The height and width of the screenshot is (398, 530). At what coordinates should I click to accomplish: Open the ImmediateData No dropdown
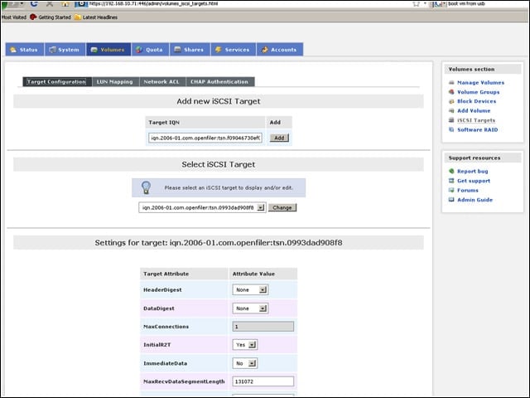click(x=245, y=363)
